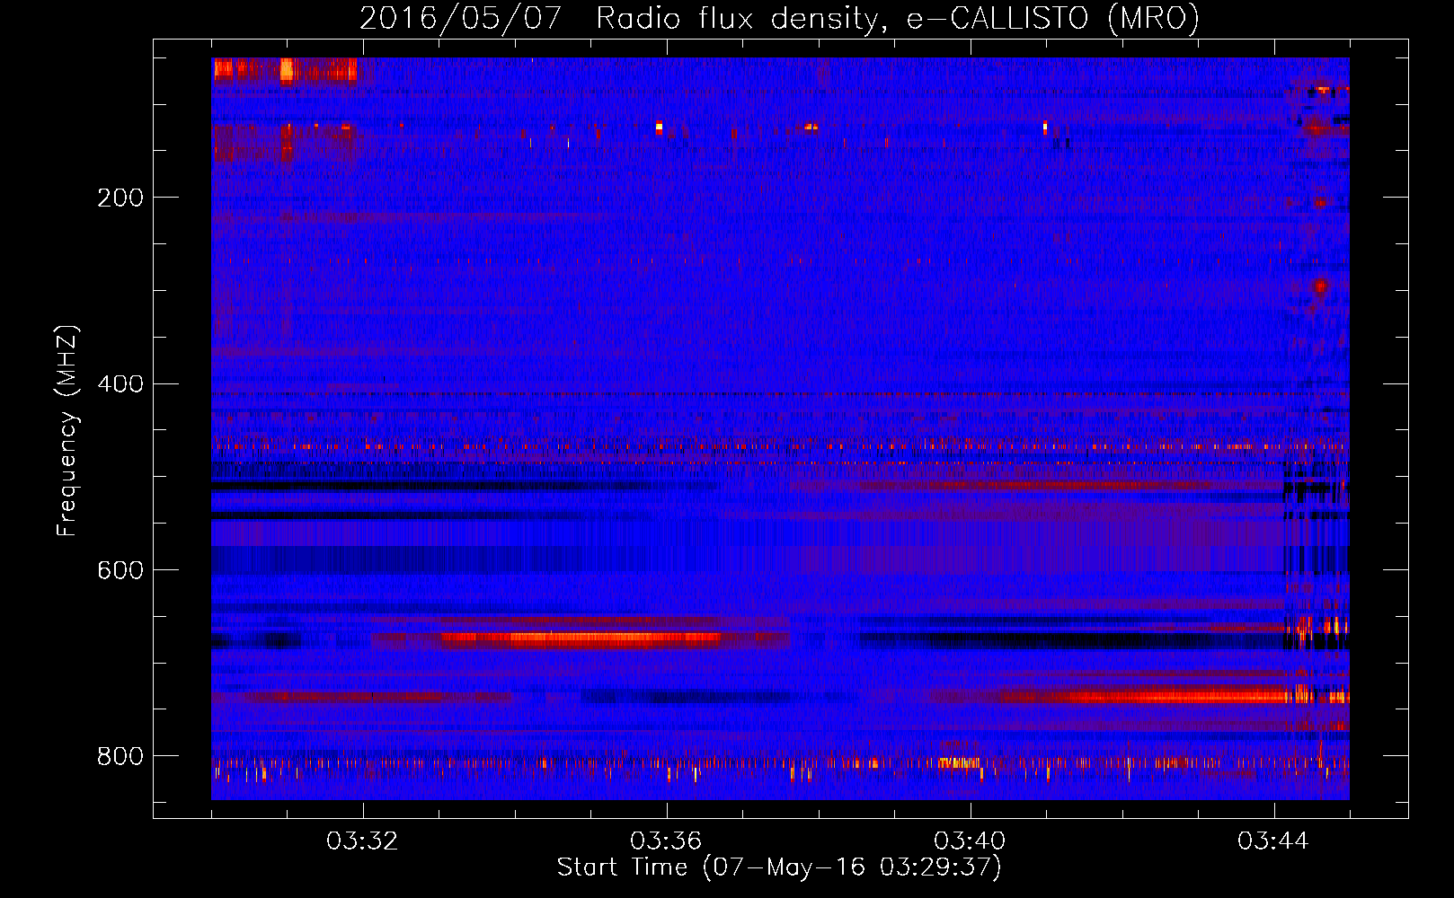Click the "800" frequency tick label
The image size is (1454, 898).
(120, 756)
